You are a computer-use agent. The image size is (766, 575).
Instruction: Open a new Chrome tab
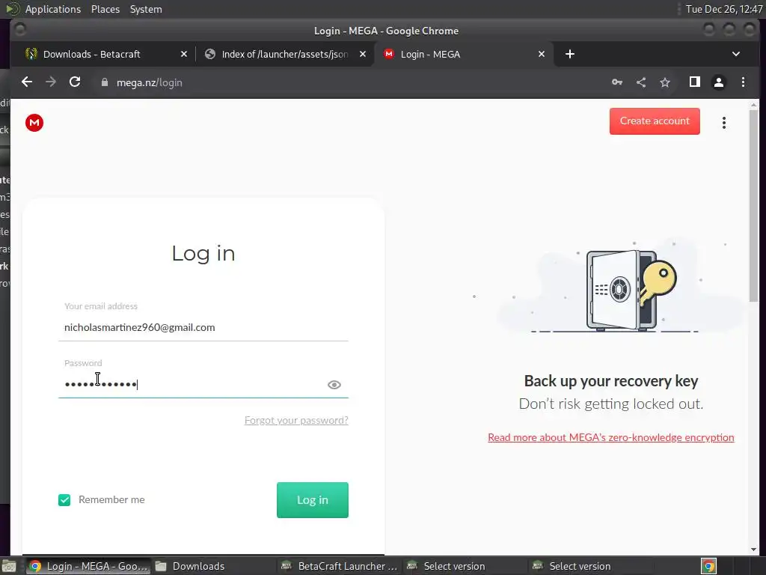[x=569, y=54]
